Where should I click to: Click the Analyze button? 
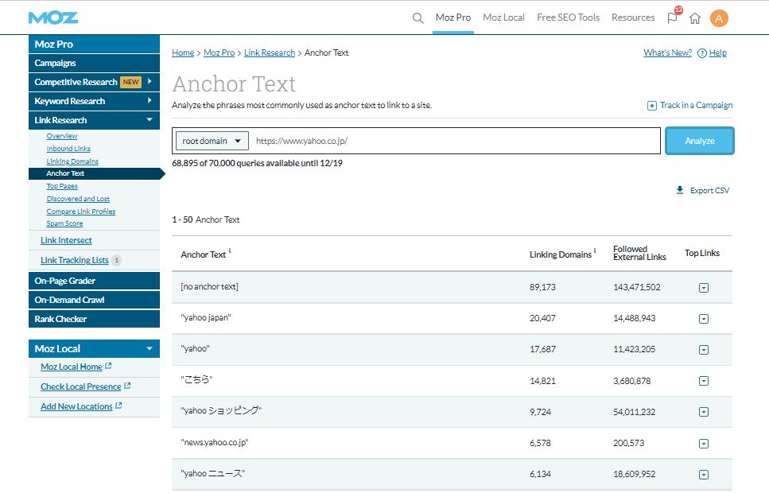tap(699, 141)
